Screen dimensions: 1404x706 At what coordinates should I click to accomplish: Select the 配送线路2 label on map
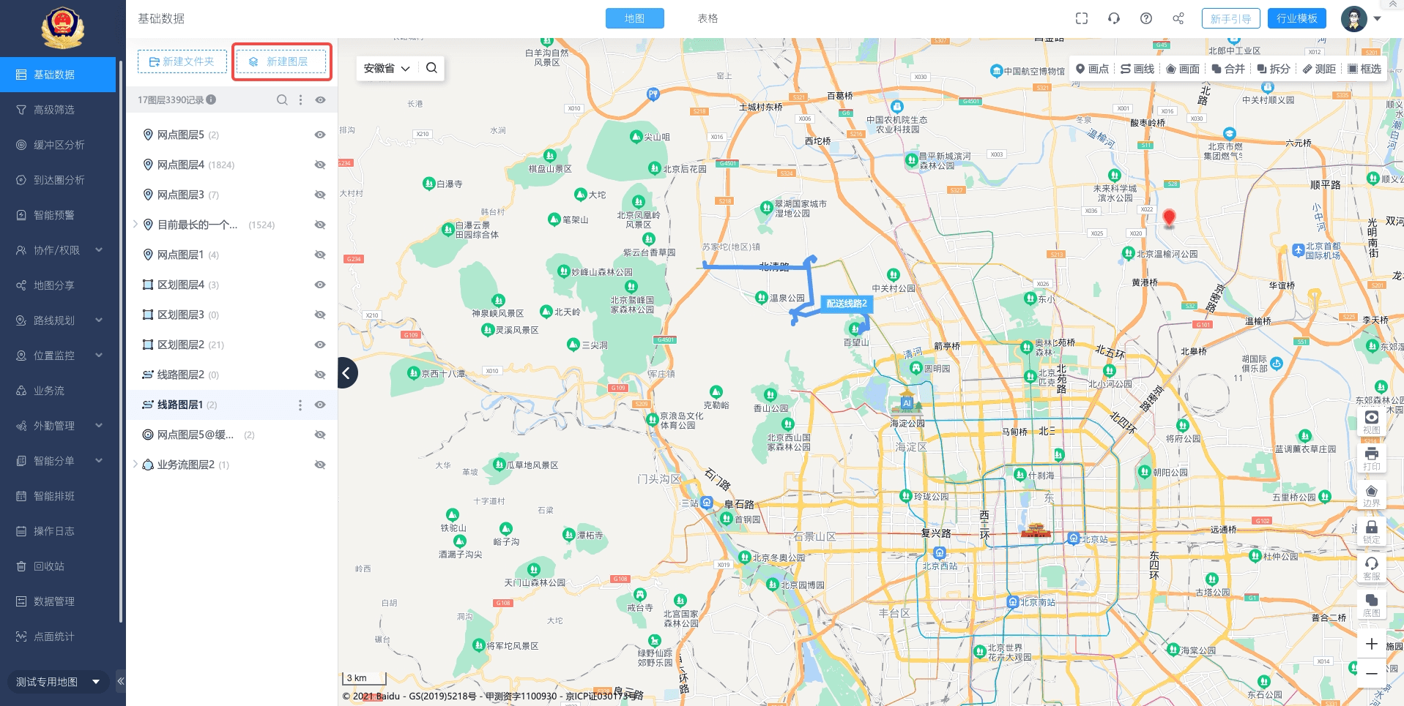pyautogui.click(x=846, y=304)
